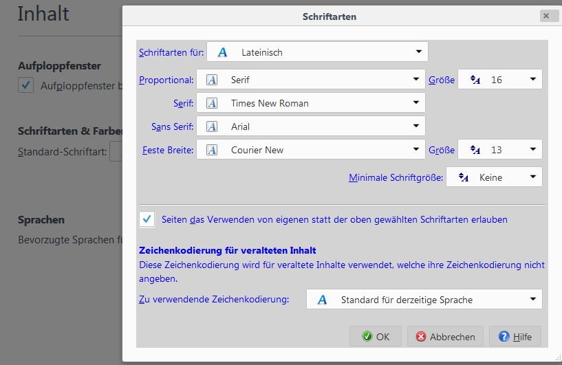This screenshot has width=562, height=365.
Task: Click the green checkmark icon on OK
Action: [367, 337]
